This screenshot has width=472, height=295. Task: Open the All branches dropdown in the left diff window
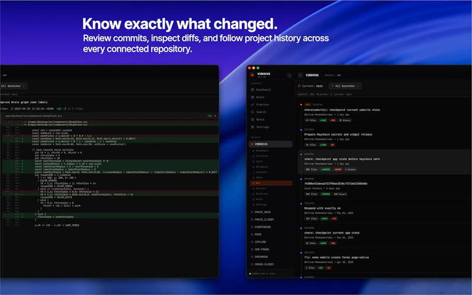coord(13,86)
